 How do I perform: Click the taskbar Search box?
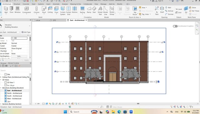click(x=83, y=112)
